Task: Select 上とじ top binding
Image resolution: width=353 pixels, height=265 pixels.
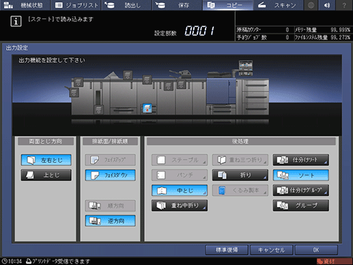Action: [46, 175]
